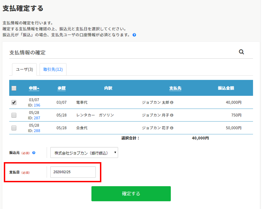Sort table by 申請 column header

point(34,88)
